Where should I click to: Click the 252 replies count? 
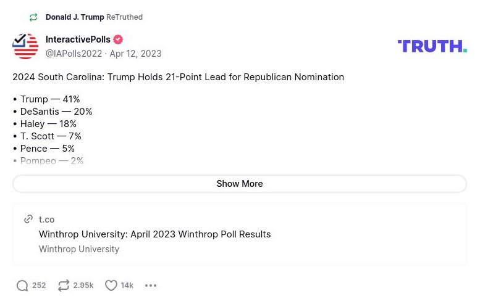tap(39, 286)
